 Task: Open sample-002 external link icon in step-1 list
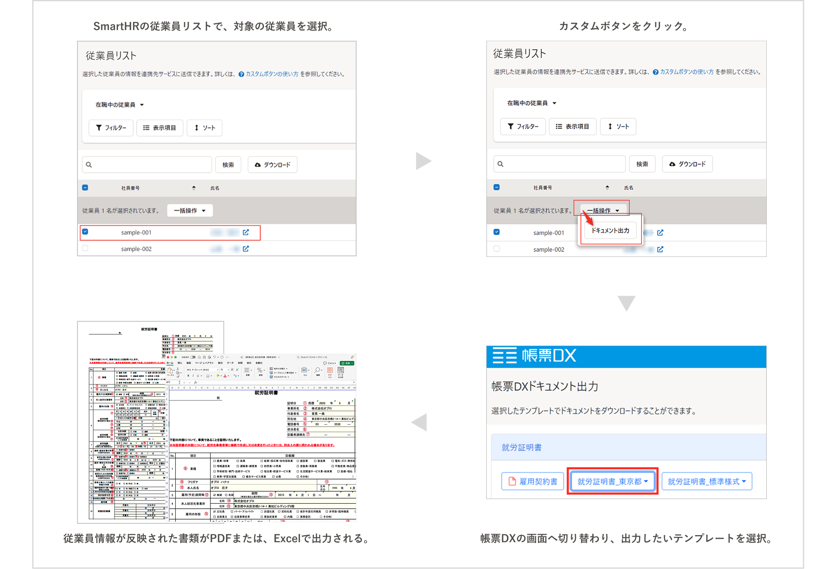(246, 249)
